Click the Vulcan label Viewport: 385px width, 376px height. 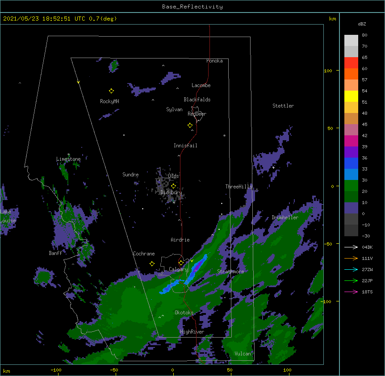243,354
